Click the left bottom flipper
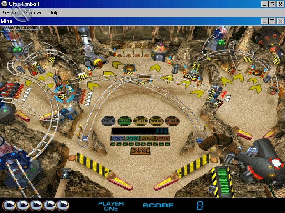Screen dimensions: 285x213 click(x=120, y=181)
